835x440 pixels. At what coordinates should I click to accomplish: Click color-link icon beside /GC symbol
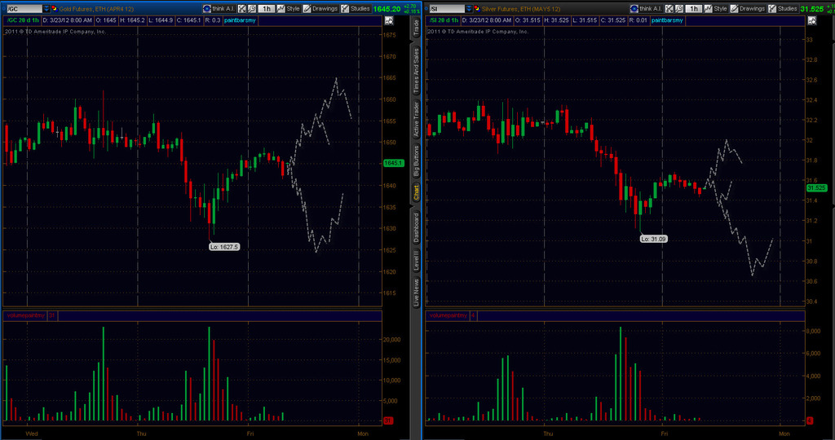click(x=55, y=8)
